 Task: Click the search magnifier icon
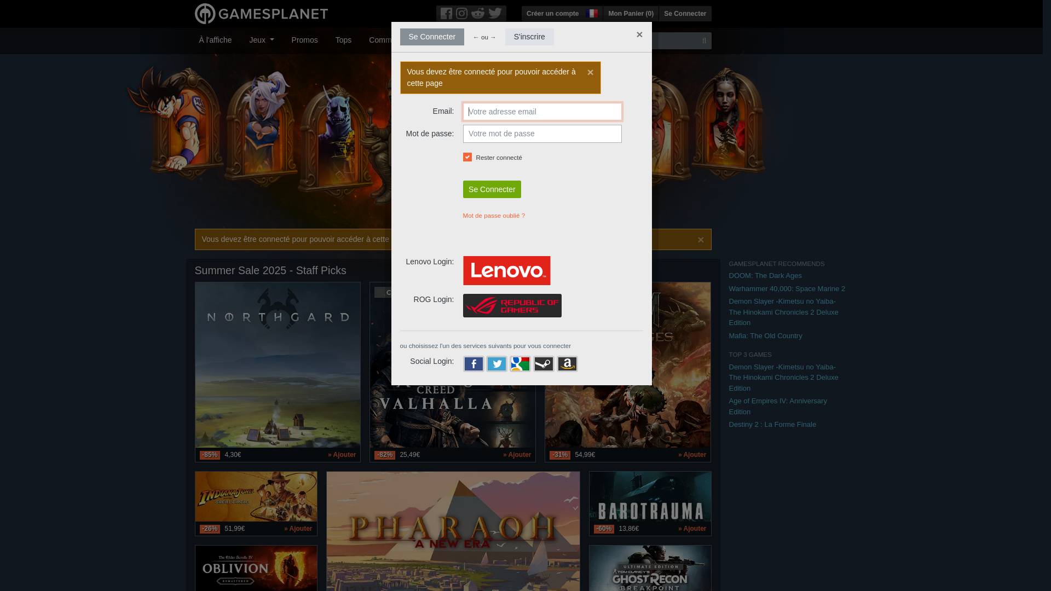click(704, 40)
